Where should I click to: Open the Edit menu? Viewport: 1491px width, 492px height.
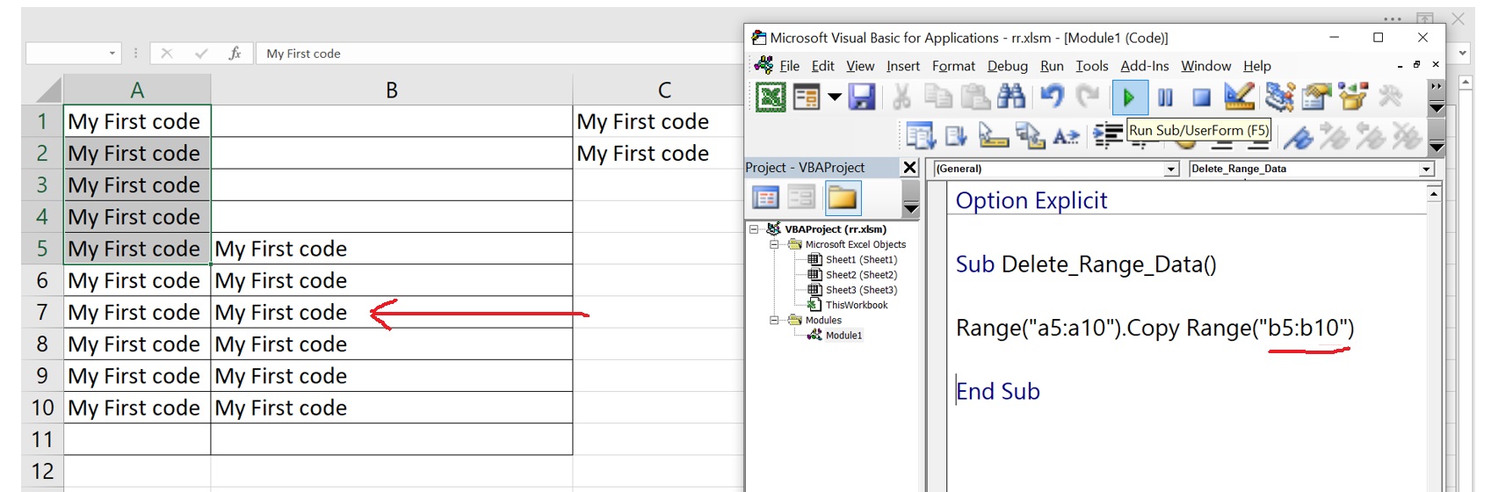click(x=822, y=66)
